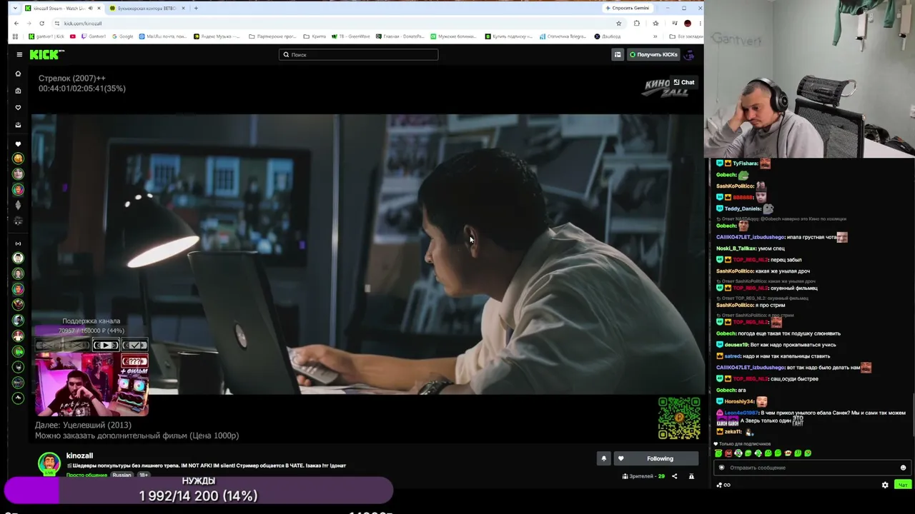Open the Chrome three-dot menu
Image resolution: width=915 pixels, height=514 pixels.
pos(699,23)
